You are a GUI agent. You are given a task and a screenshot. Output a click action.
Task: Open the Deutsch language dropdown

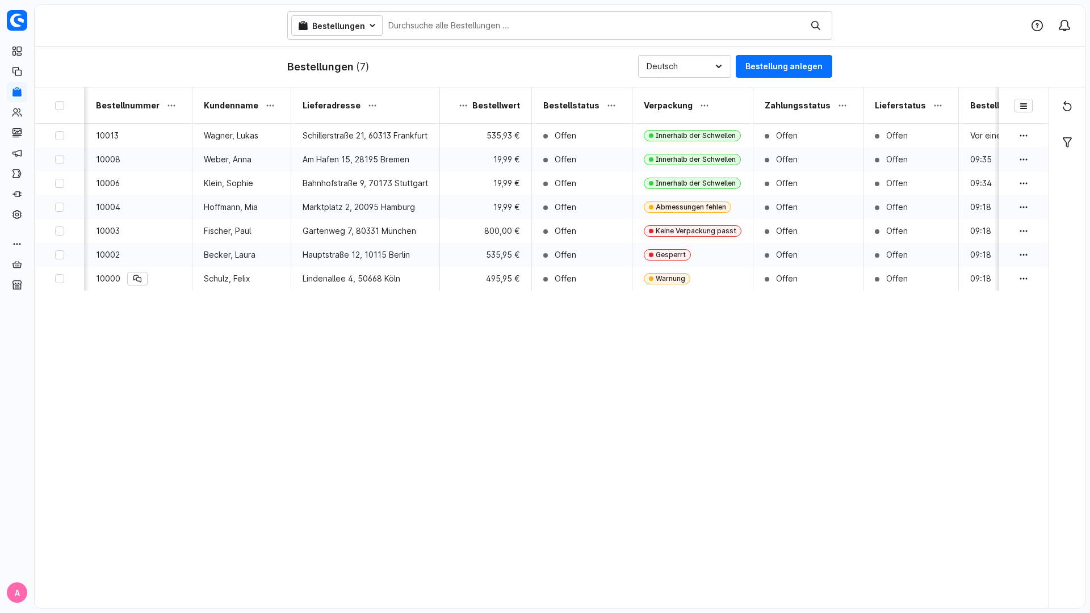tap(685, 66)
